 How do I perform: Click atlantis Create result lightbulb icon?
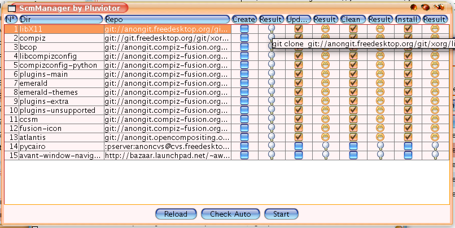click(x=272, y=137)
